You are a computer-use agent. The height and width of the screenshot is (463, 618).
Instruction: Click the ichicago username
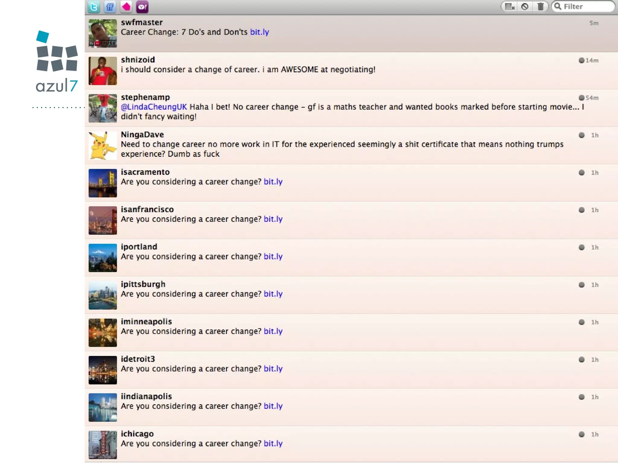(137, 434)
